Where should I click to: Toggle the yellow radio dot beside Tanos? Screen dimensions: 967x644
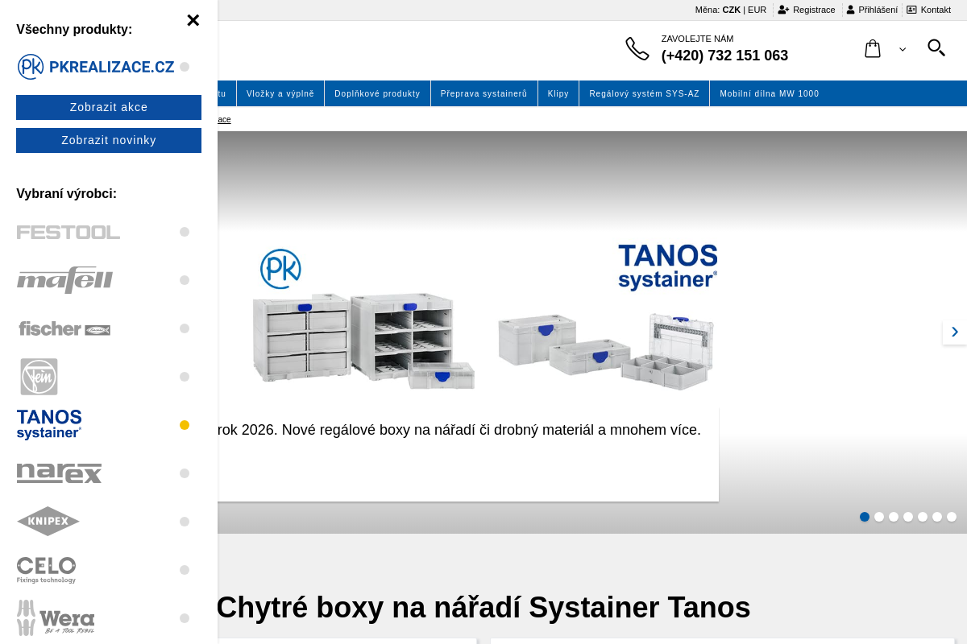pyautogui.click(x=185, y=425)
